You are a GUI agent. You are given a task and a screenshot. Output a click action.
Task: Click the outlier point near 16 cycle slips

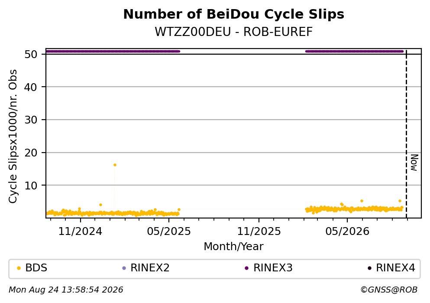(115, 165)
